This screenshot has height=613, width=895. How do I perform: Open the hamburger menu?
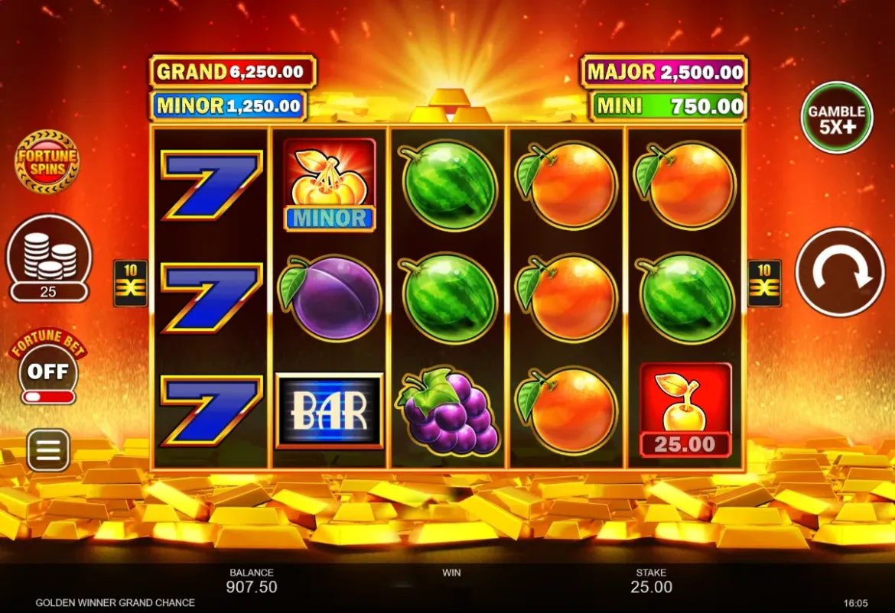pyautogui.click(x=48, y=450)
